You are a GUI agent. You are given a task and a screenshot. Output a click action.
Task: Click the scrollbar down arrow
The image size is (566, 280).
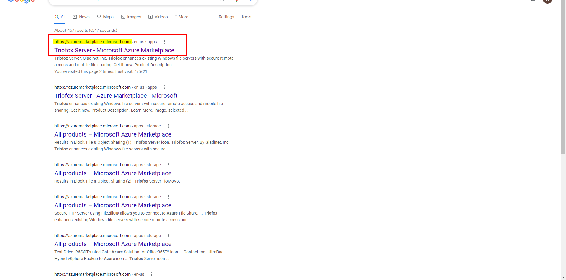tap(563, 277)
